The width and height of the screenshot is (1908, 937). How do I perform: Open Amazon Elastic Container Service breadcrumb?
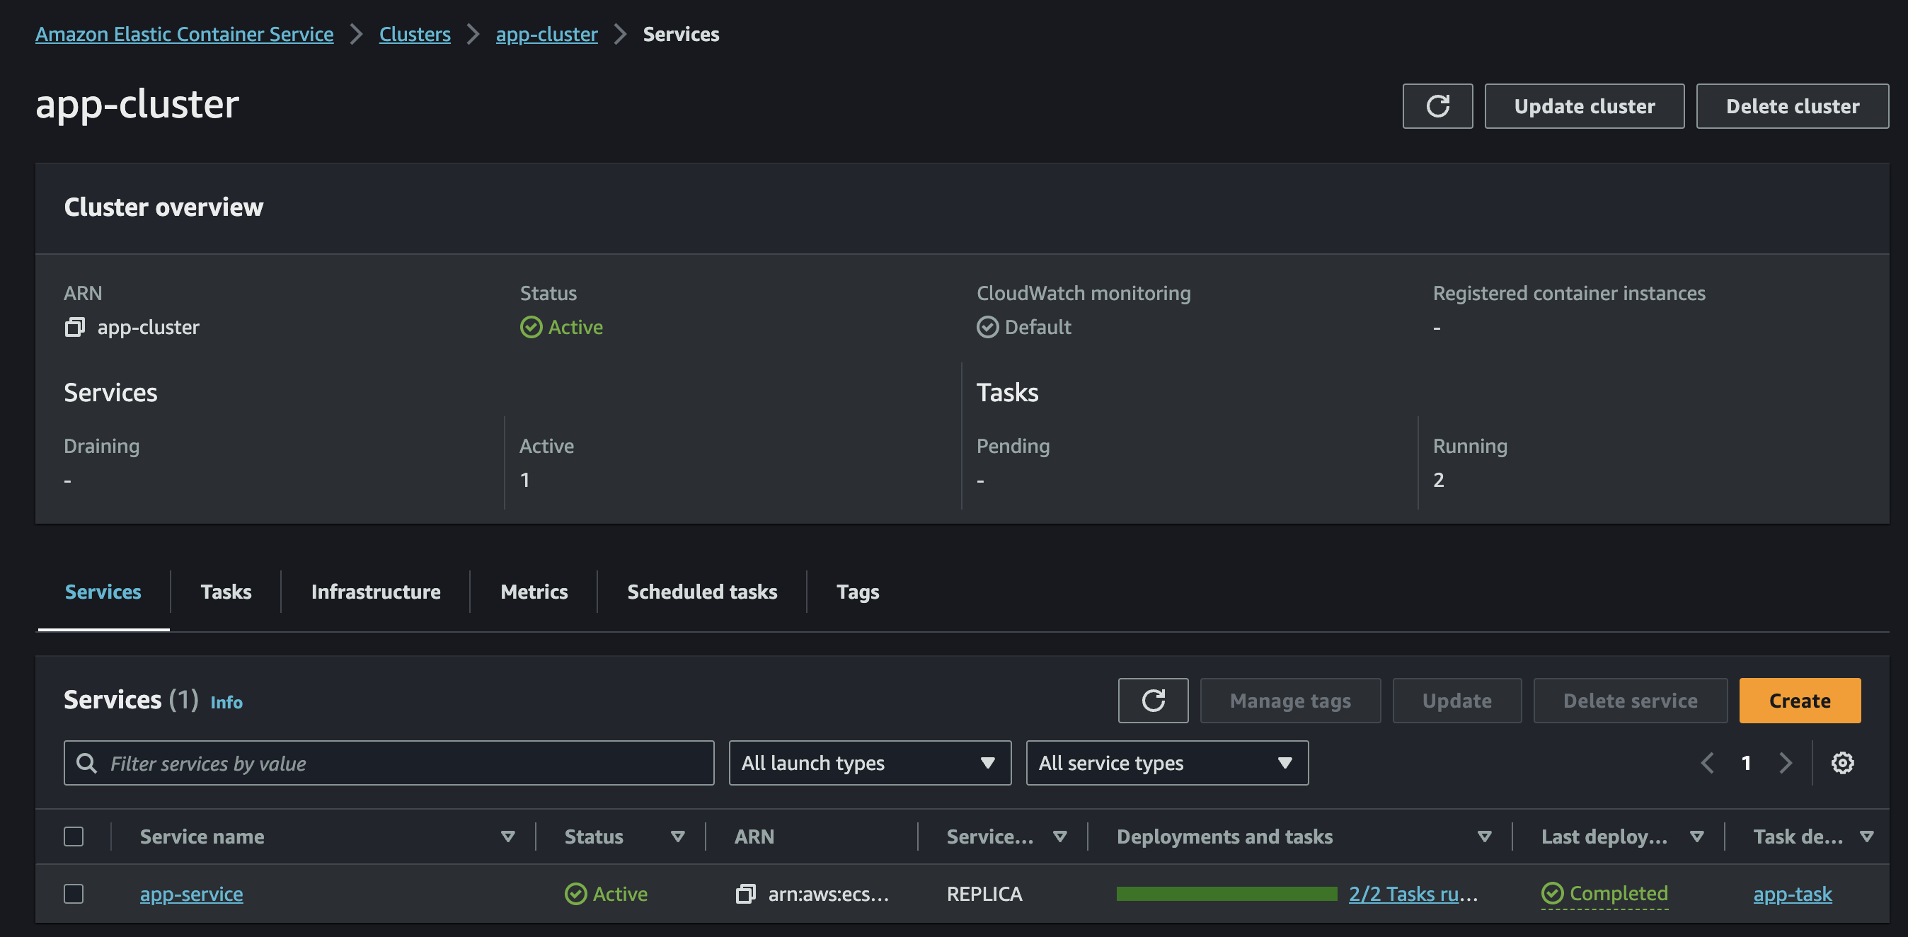[x=185, y=34]
